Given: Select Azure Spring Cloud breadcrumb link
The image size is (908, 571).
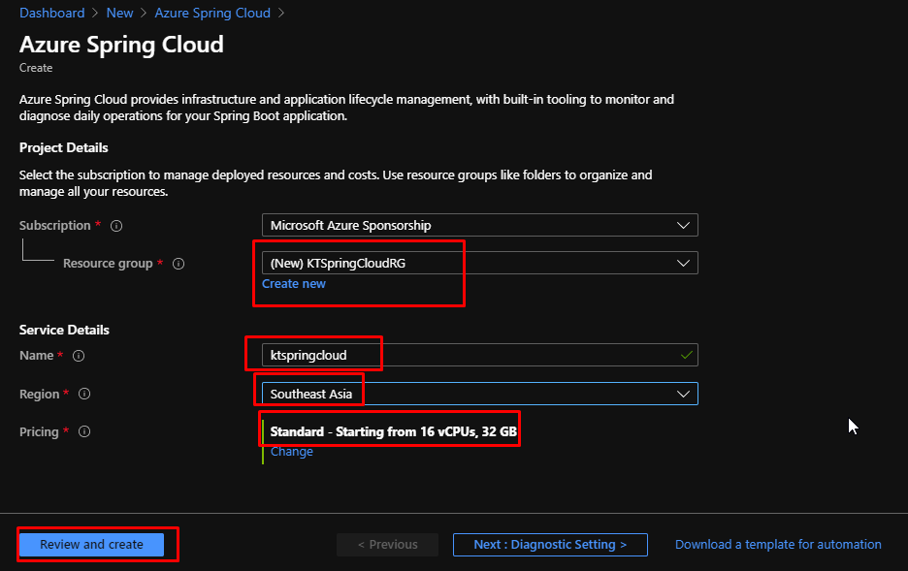Looking at the screenshot, I should (212, 14).
